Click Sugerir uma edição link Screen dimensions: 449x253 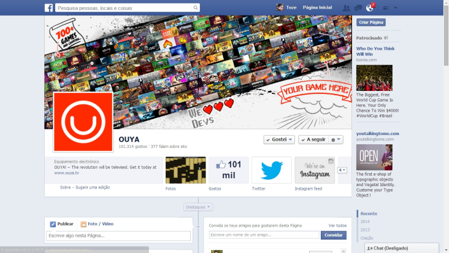coord(93,187)
